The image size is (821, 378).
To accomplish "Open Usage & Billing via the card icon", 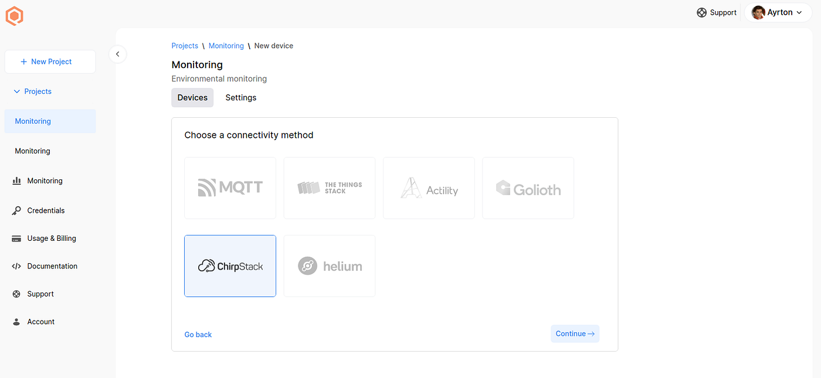I will point(16,238).
